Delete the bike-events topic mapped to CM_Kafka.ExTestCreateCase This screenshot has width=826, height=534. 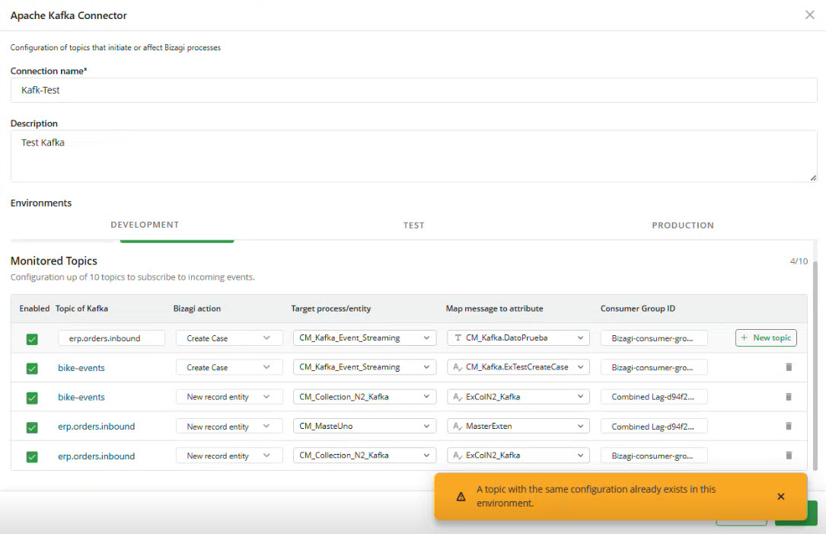pyautogui.click(x=789, y=367)
